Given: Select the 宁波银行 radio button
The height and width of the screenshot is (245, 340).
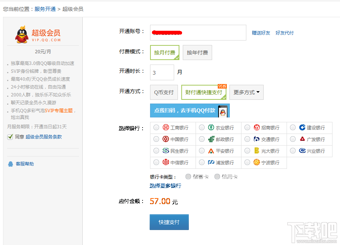Looking at the screenshot, I should click(x=247, y=162).
